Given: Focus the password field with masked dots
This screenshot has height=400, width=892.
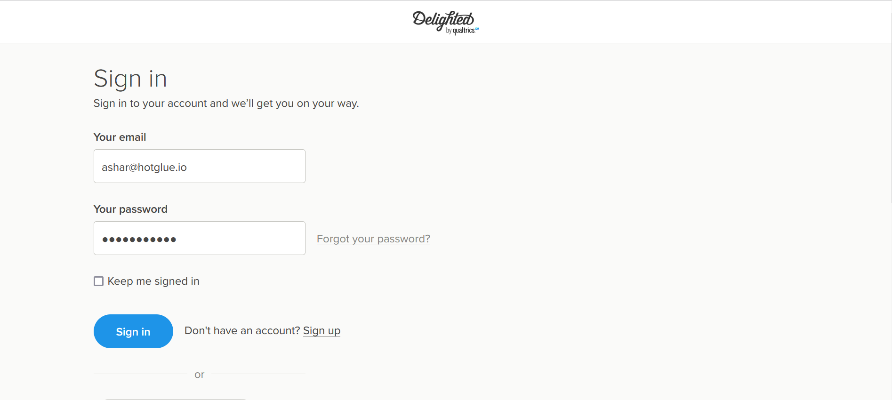Looking at the screenshot, I should (200, 238).
